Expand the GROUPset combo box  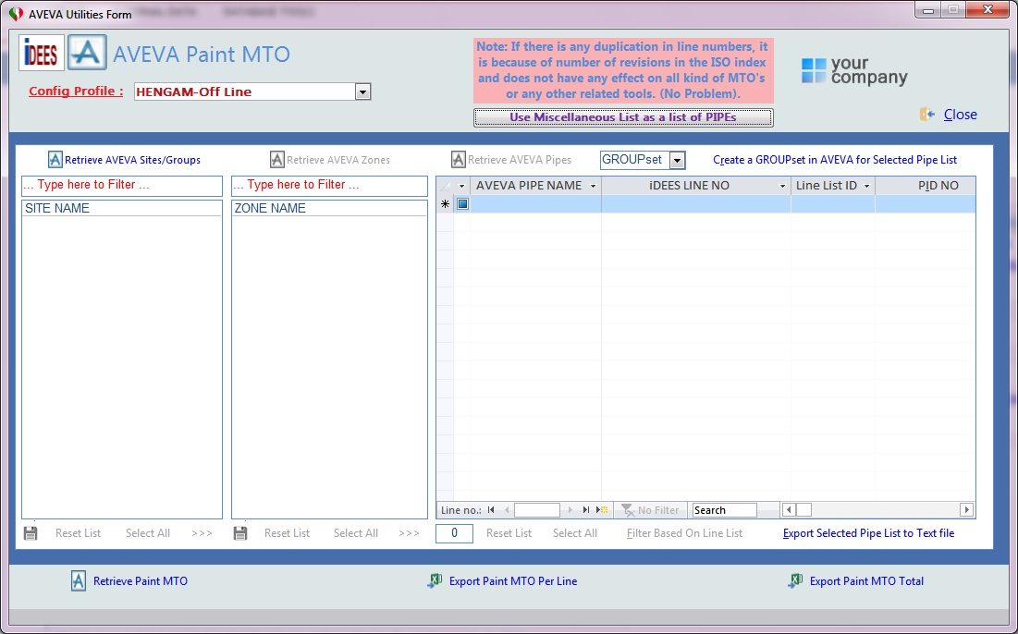tap(677, 160)
